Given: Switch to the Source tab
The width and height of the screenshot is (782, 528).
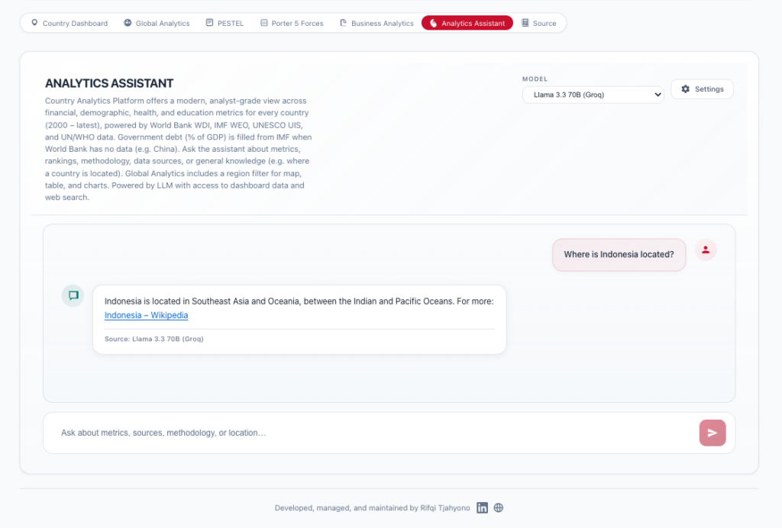Looking at the screenshot, I should [538, 24].
